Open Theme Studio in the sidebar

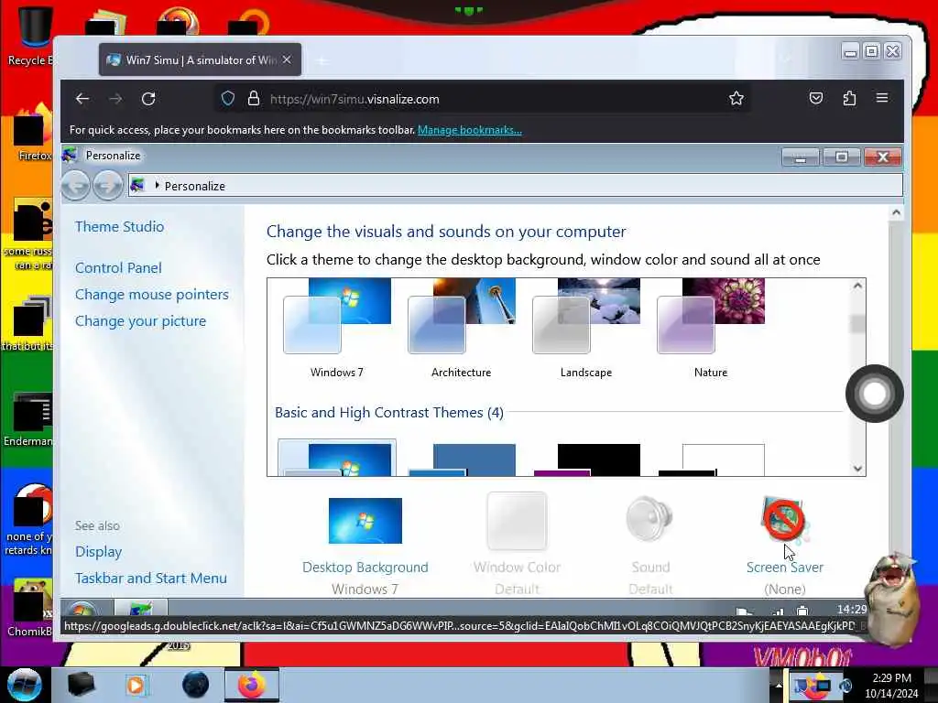pos(120,227)
